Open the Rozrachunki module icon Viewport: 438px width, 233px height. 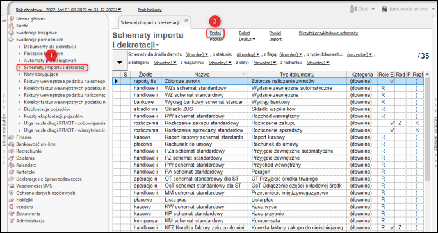pos(11,151)
